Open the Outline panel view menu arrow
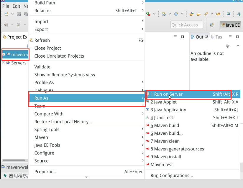 [x=238, y=46]
